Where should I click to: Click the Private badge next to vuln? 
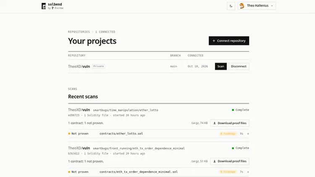point(98,66)
